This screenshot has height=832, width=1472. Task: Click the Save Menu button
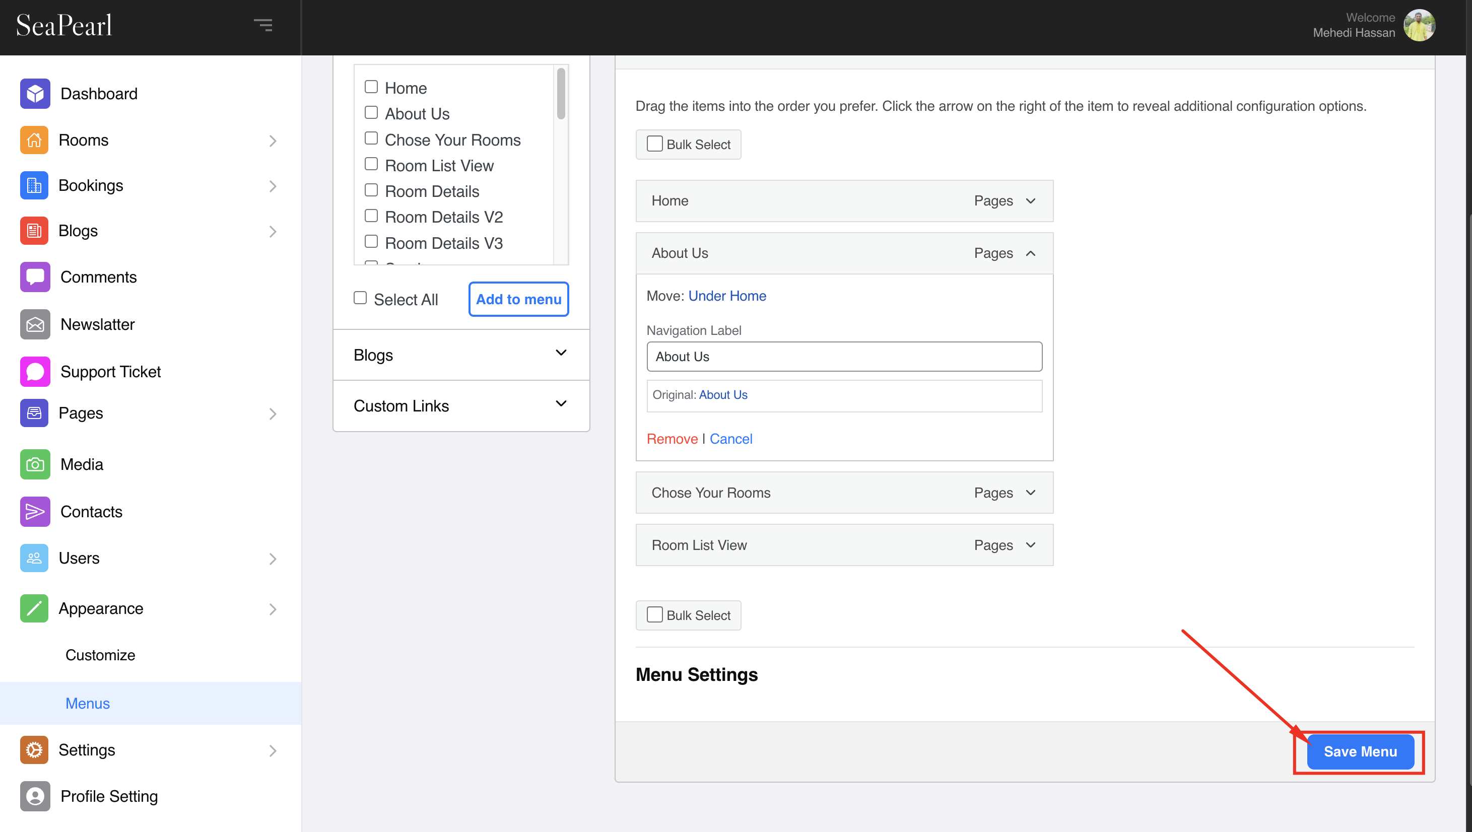pyautogui.click(x=1360, y=751)
